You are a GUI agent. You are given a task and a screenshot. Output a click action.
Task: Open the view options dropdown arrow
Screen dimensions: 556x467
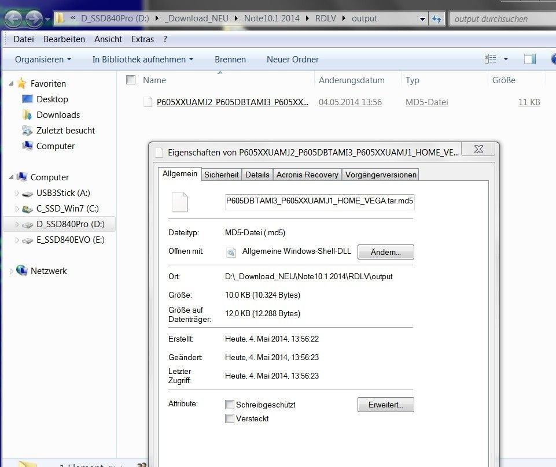pos(506,59)
